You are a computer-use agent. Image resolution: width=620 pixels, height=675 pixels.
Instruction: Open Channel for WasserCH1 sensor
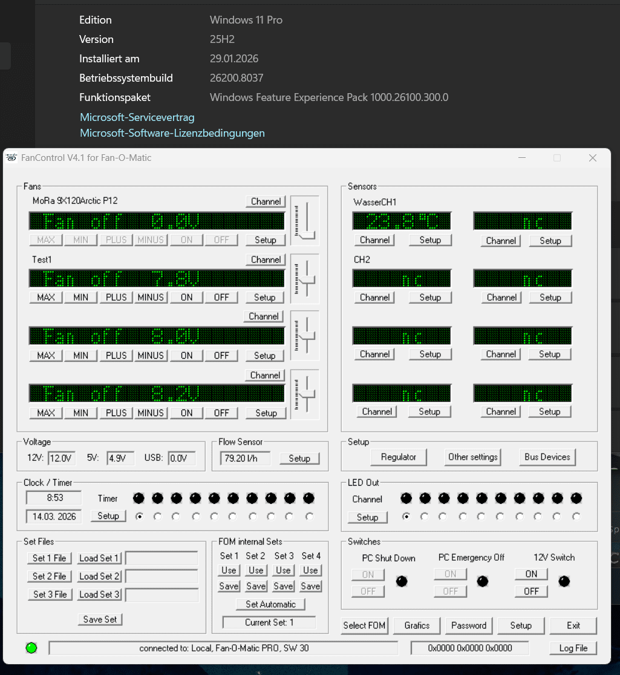coord(374,240)
